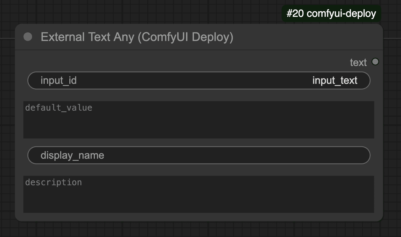This screenshot has height=237, width=401.
Task: Click the input_text value in the input_id row
Action: tap(335, 80)
